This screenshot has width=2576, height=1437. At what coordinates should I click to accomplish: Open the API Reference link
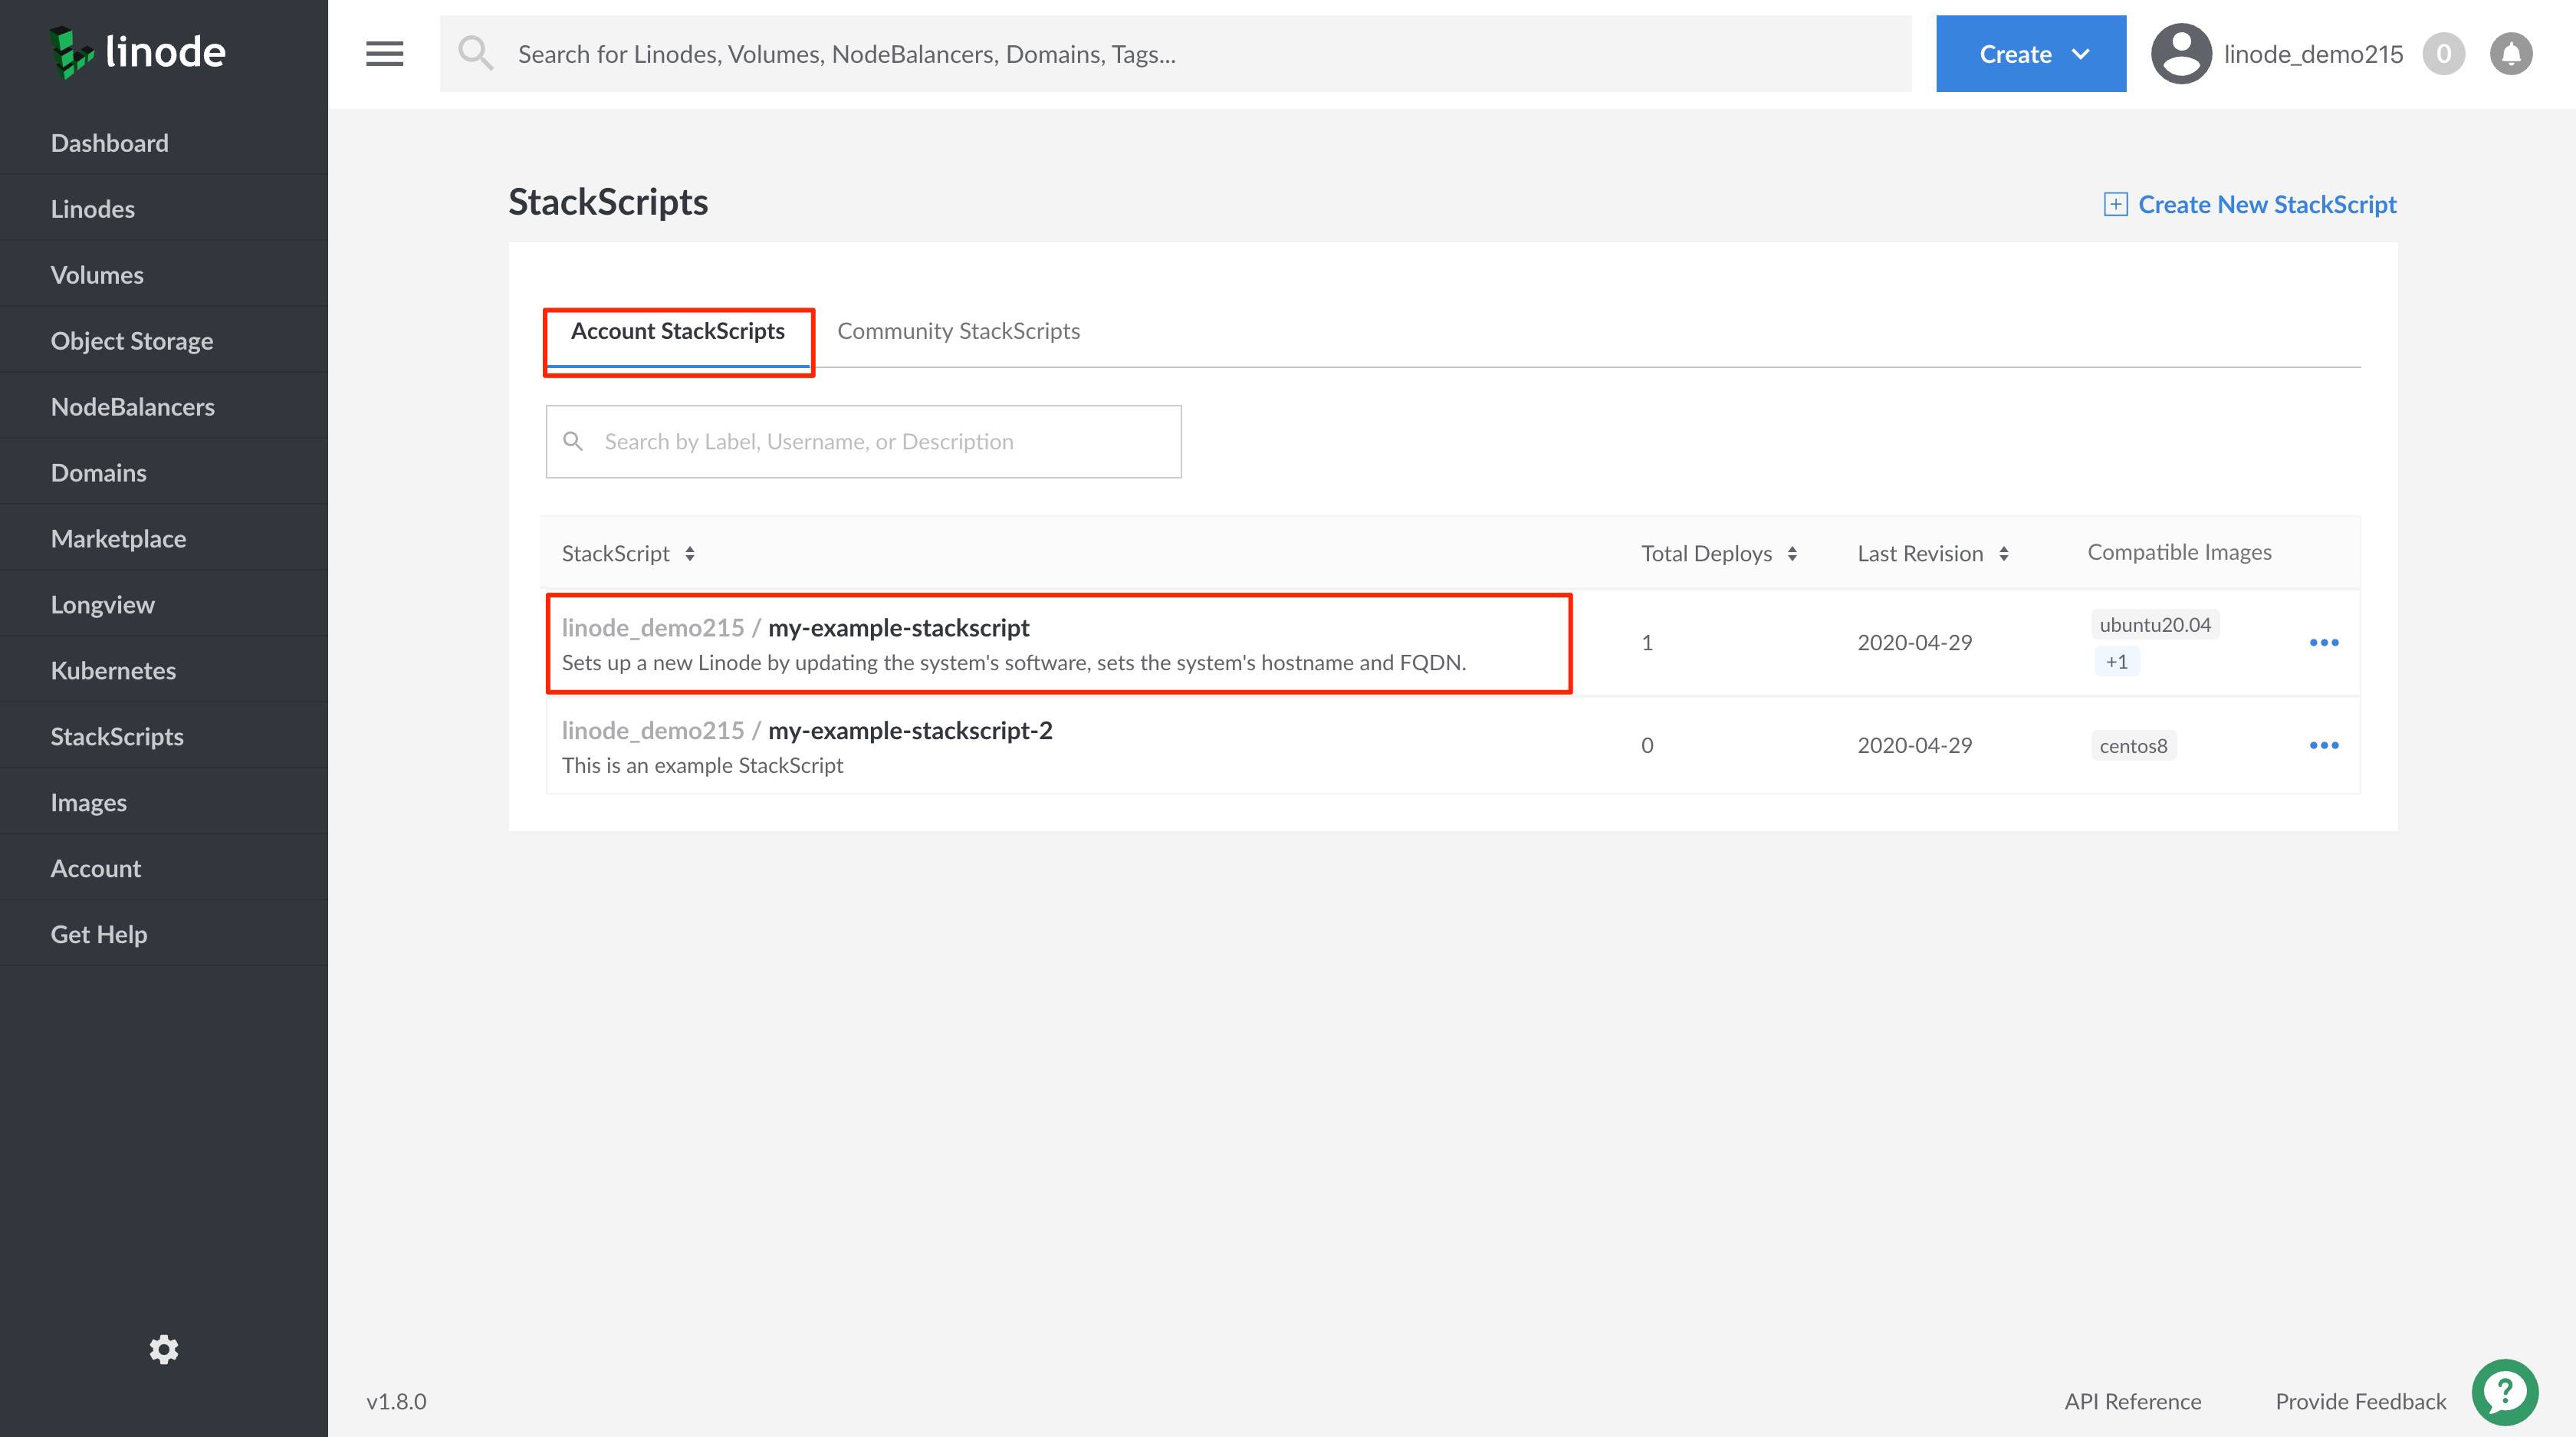click(2131, 1401)
